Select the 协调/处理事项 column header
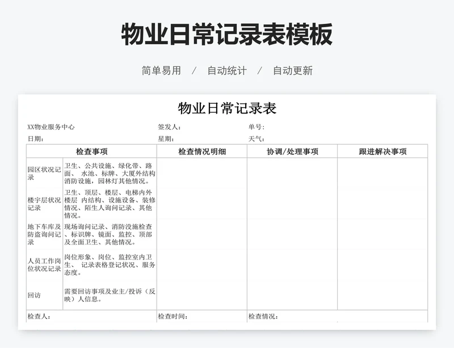The height and width of the screenshot is (348, 454). [292, 152]
